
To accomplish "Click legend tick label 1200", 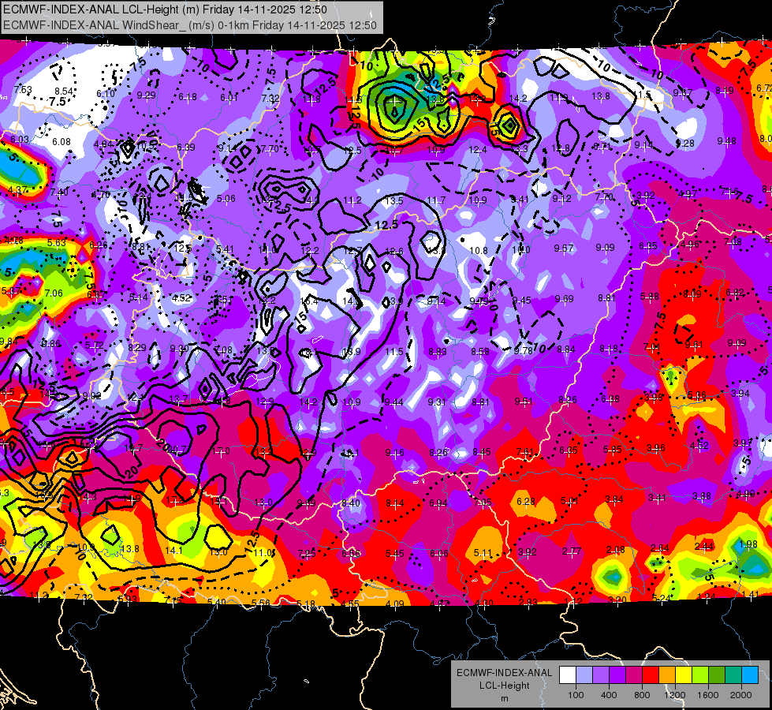I will point(674,695).
